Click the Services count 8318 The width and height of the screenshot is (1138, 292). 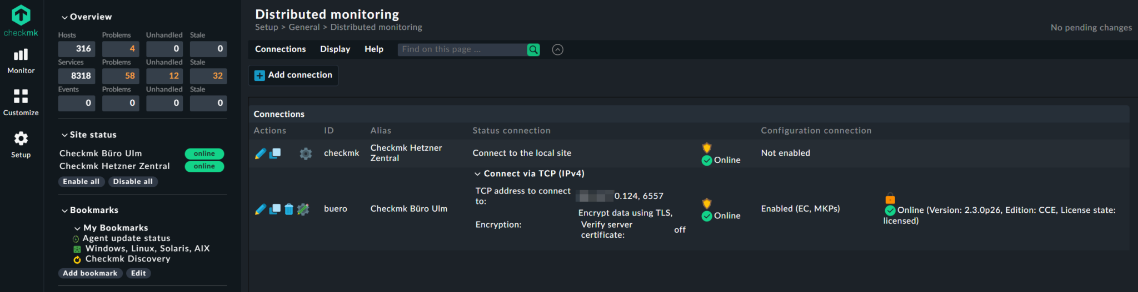tap(77, 76)
